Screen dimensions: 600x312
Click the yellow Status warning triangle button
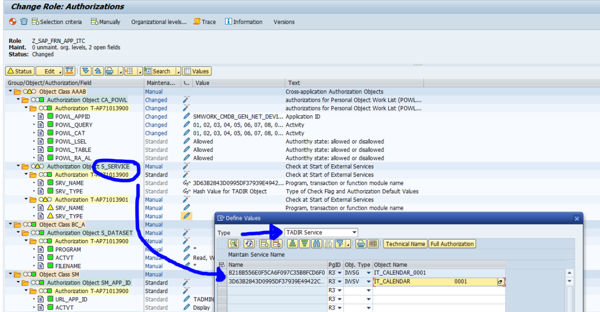pos(19,71)
